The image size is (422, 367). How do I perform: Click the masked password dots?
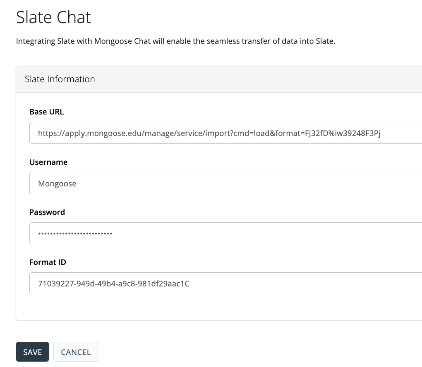point(75,234)
